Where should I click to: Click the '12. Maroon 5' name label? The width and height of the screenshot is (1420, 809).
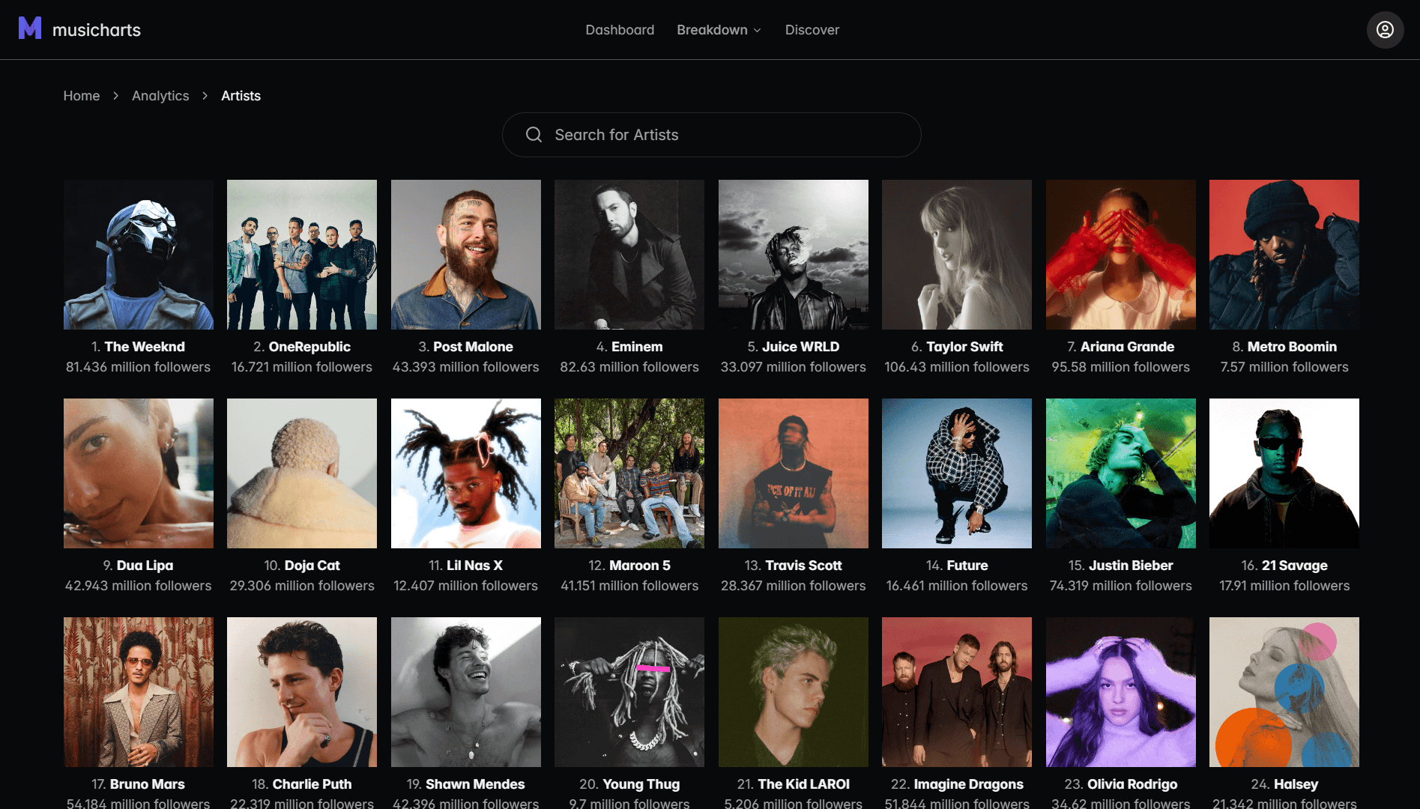[x=629, y=566]
